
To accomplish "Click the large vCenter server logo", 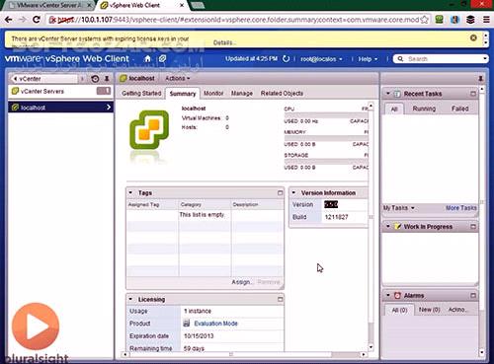I will (x=149, y=130).
